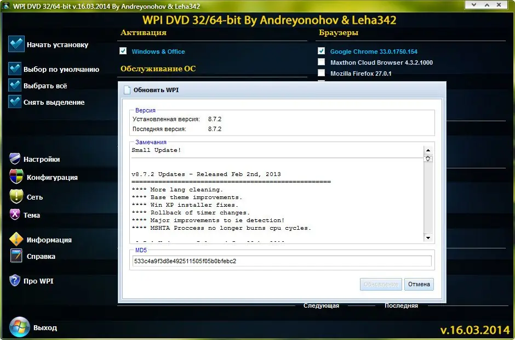The height and width of the screenshot is (340, 515).
Task: Click the Начать установку checkmark icon
Action: (x=16, y=44)
